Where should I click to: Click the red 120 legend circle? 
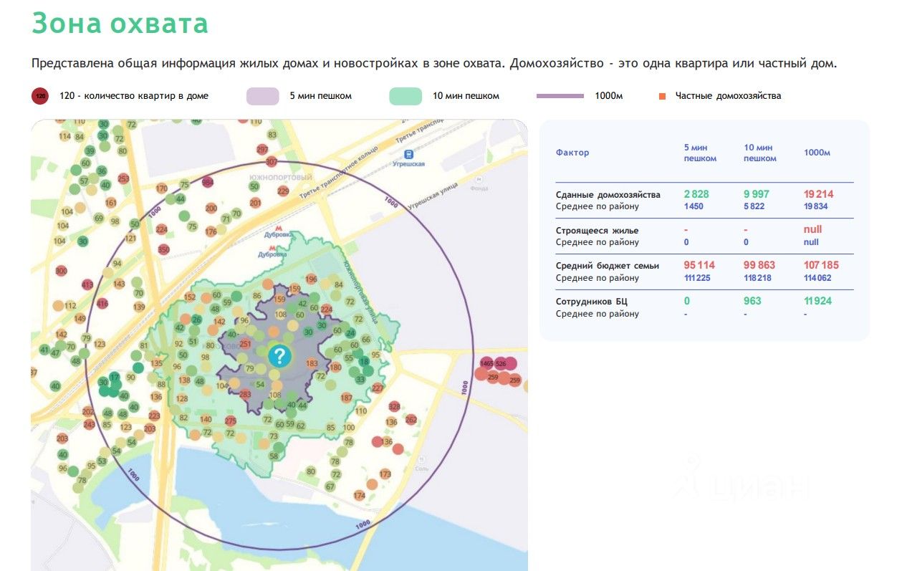[x=41, y=96]
